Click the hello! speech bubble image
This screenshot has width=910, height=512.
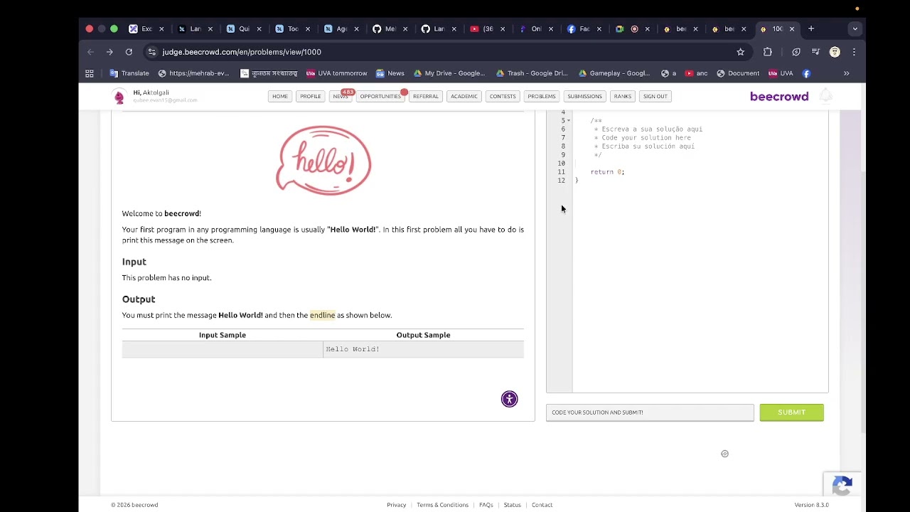click(323, 160)
